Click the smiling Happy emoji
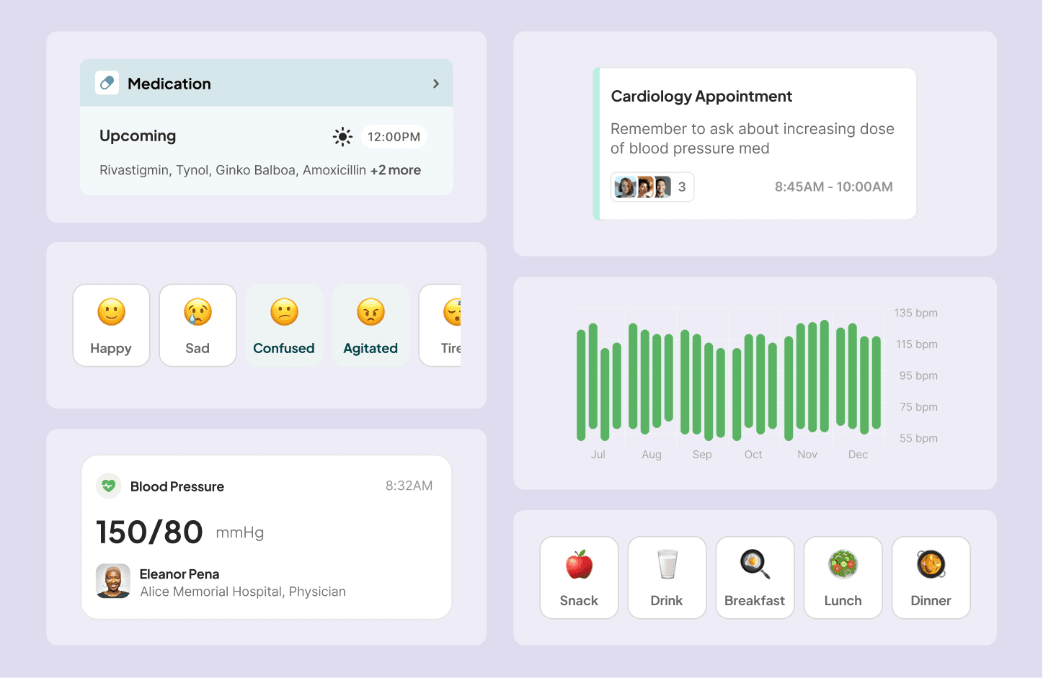Viewport: 1043px width, 678px height. tap(111, 312)
